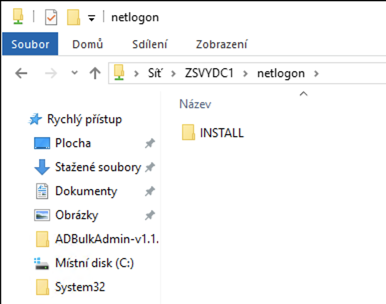Select the INSTALL folder icon
This screenshot has height=304, width=386.
coord(188,133)
